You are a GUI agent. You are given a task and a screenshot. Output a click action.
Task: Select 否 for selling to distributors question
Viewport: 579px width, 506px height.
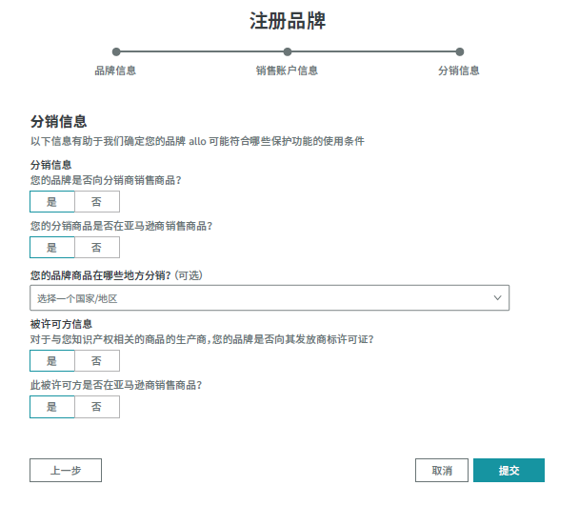97,201
